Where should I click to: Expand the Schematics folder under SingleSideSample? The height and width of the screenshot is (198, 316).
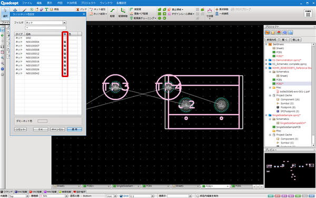[x=270, y=119]
